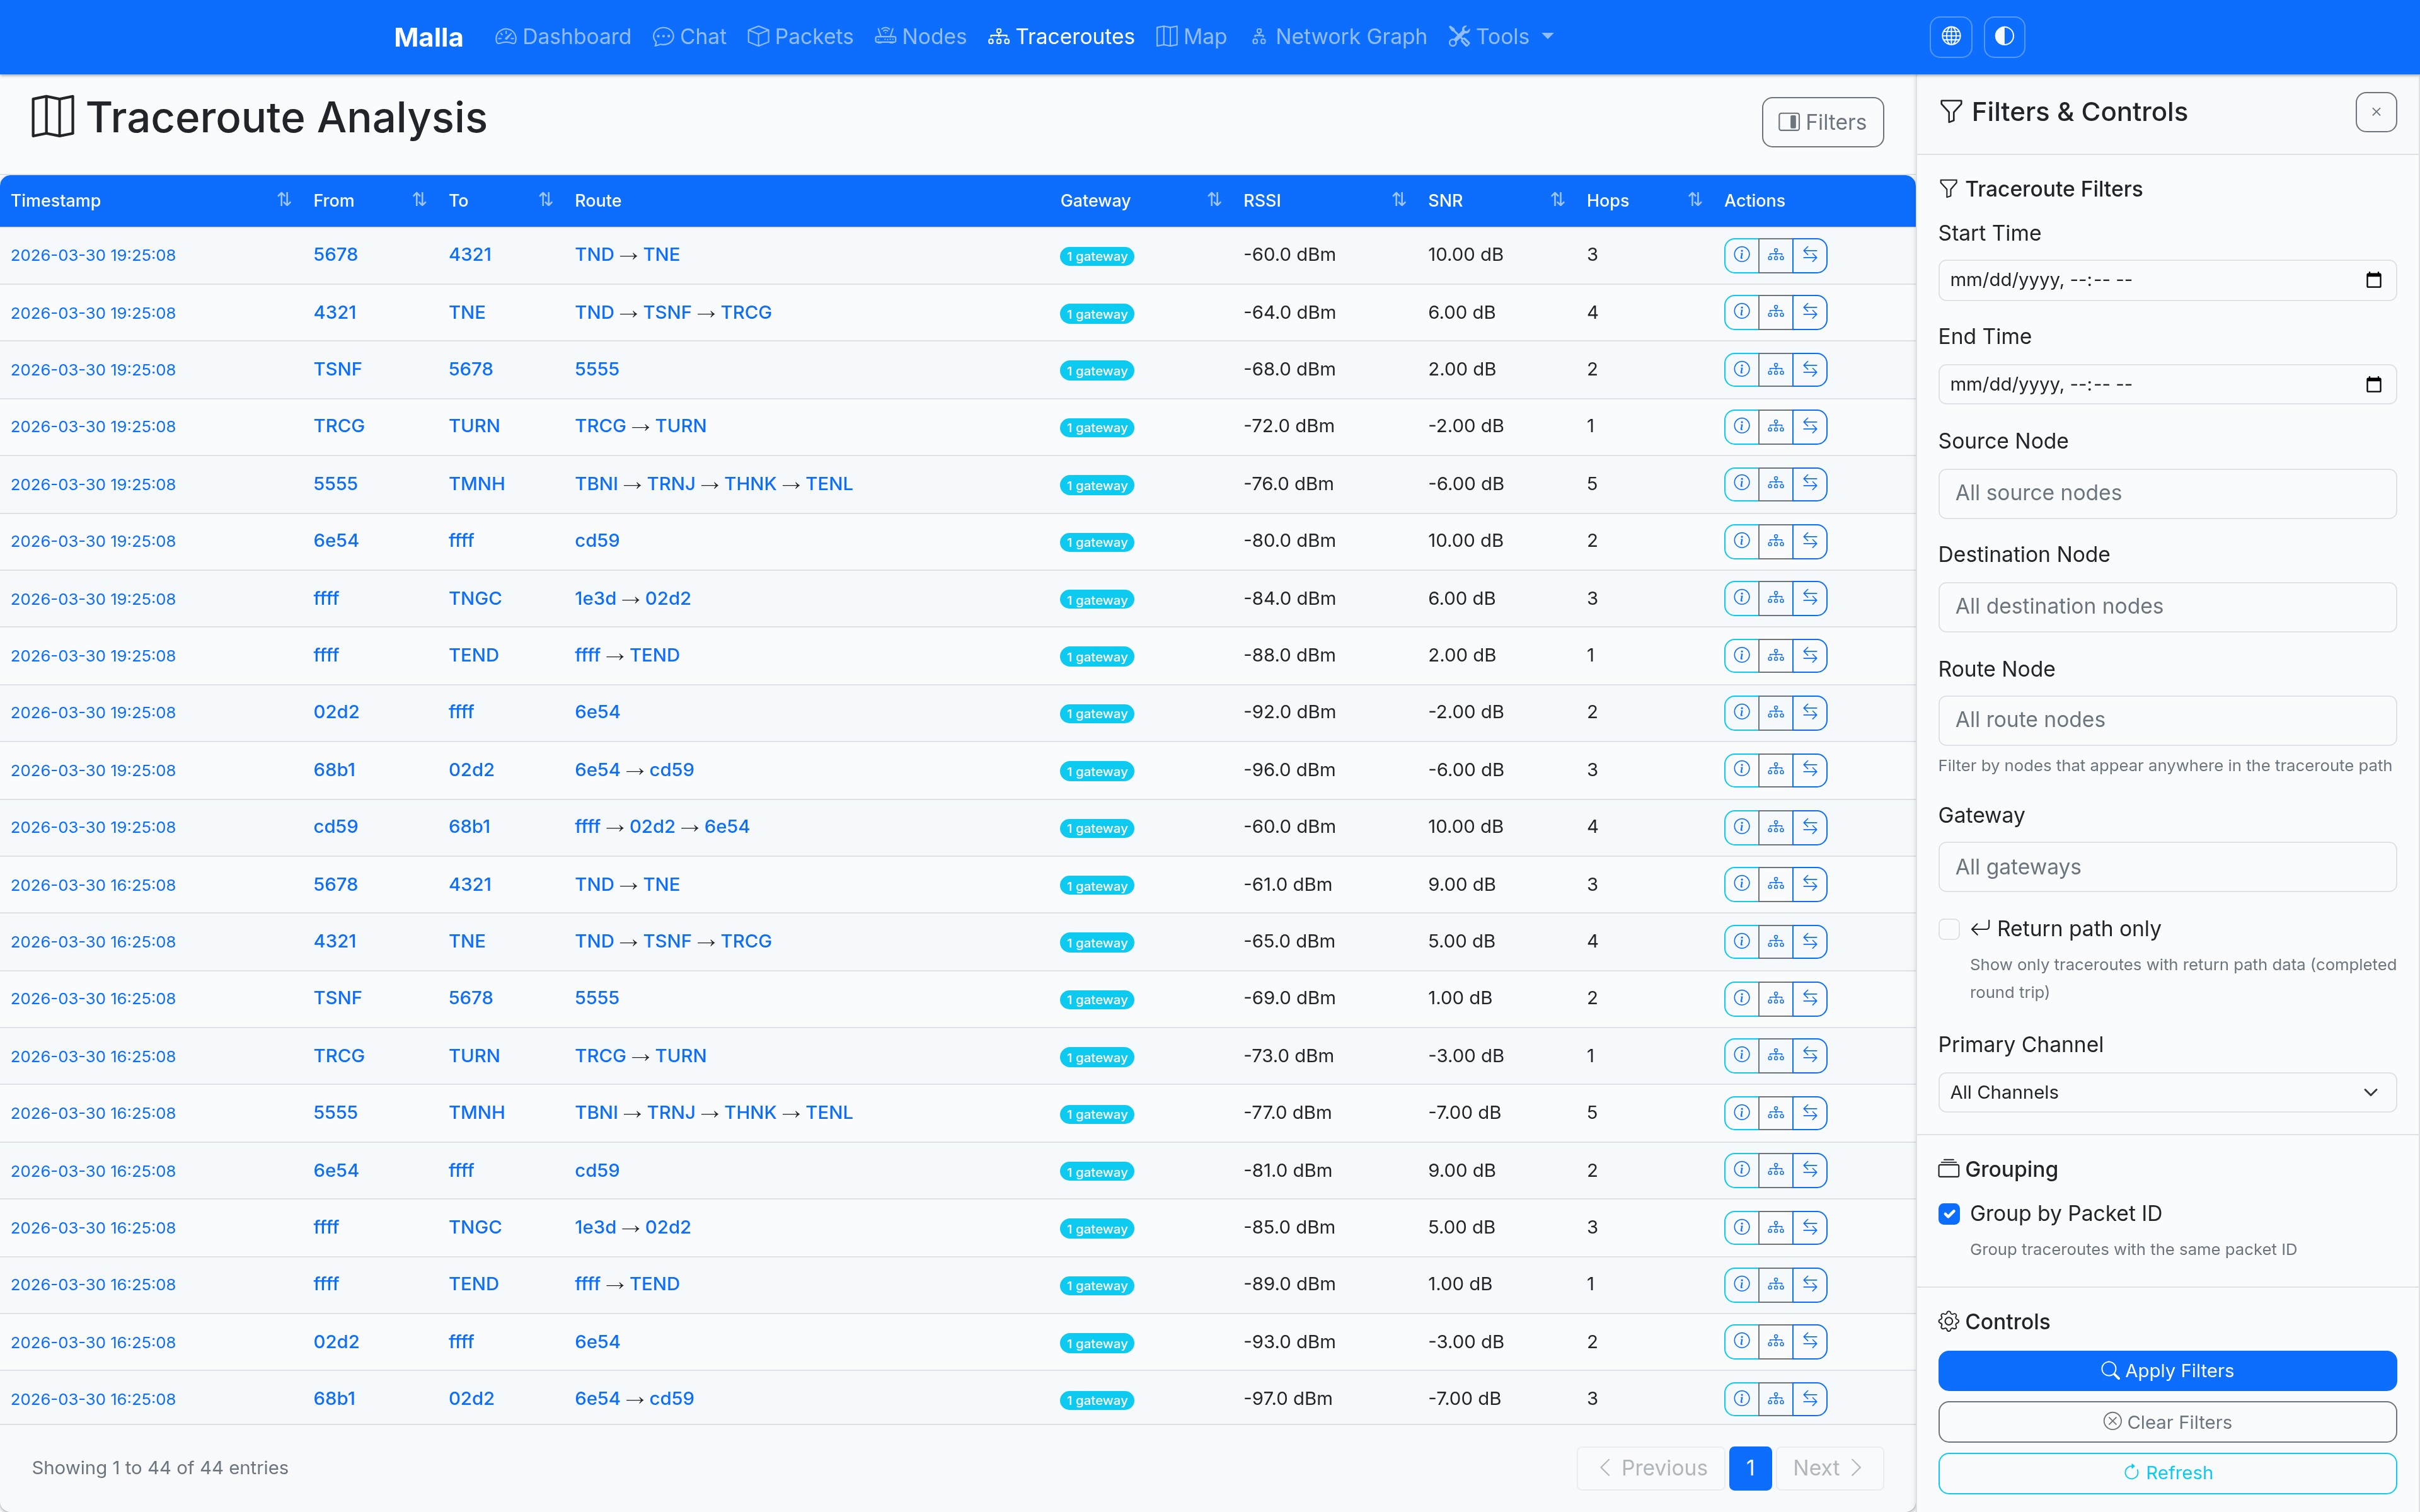Viewport: 2420px width, 1512px height.
Task: Open the Tools dropdown menu
Action: click(x=1501, y=37)
